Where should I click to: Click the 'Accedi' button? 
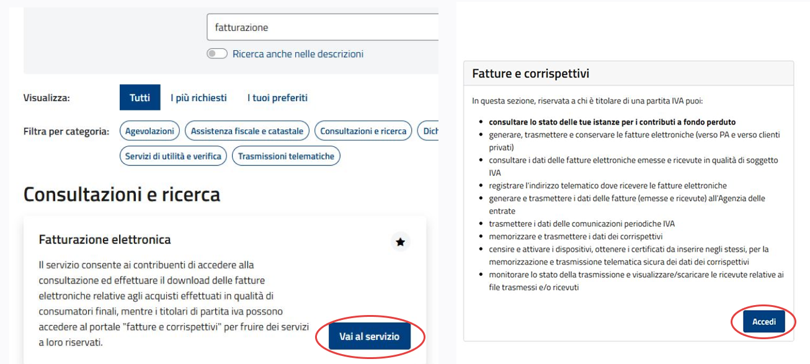point(764,322)
